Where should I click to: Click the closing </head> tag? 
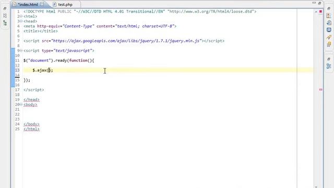[31, 100]
